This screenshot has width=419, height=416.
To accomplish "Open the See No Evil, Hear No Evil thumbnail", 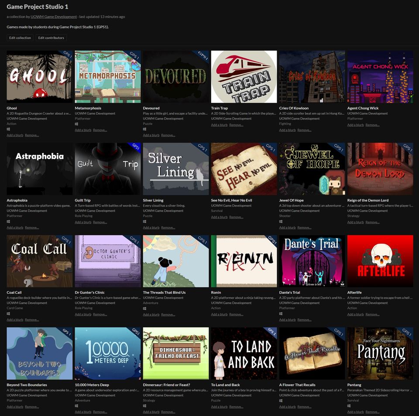I will click(x=244, y=169).
